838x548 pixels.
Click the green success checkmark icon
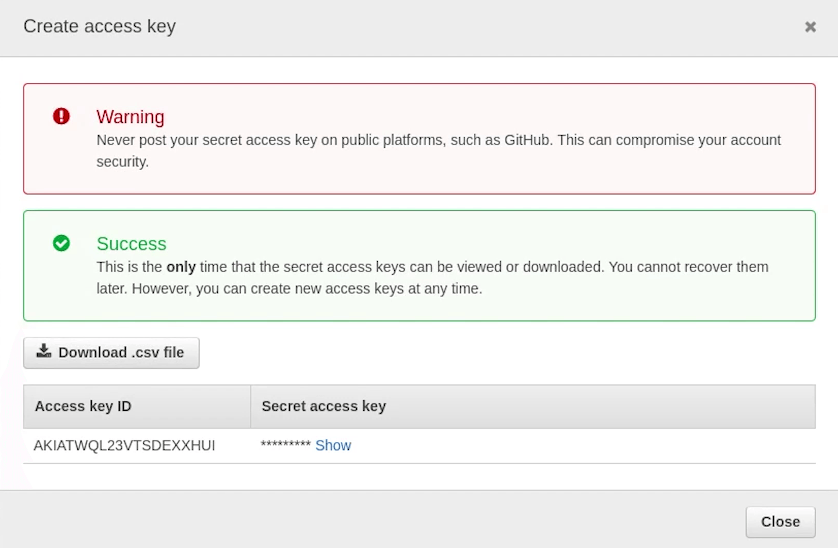click(61, 243)
